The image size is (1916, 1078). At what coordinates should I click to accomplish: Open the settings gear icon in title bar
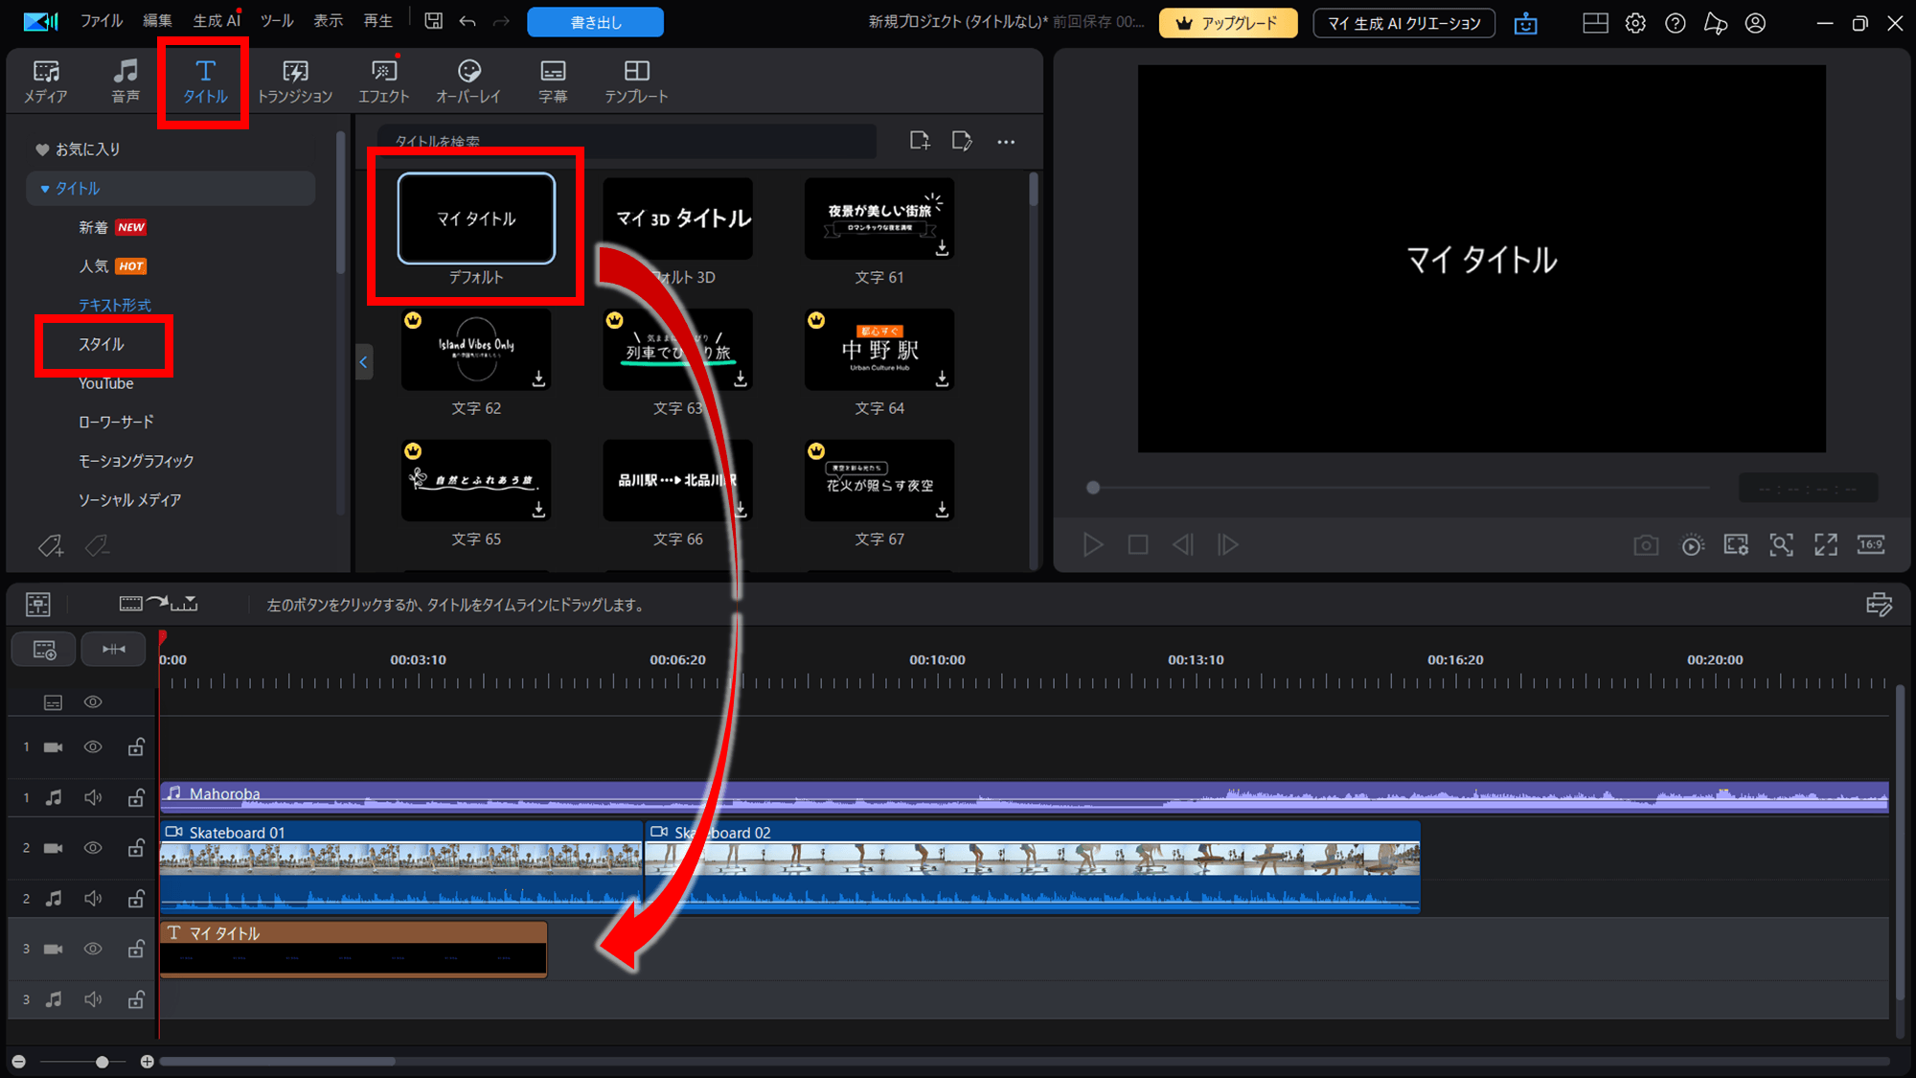[1635, 23]
